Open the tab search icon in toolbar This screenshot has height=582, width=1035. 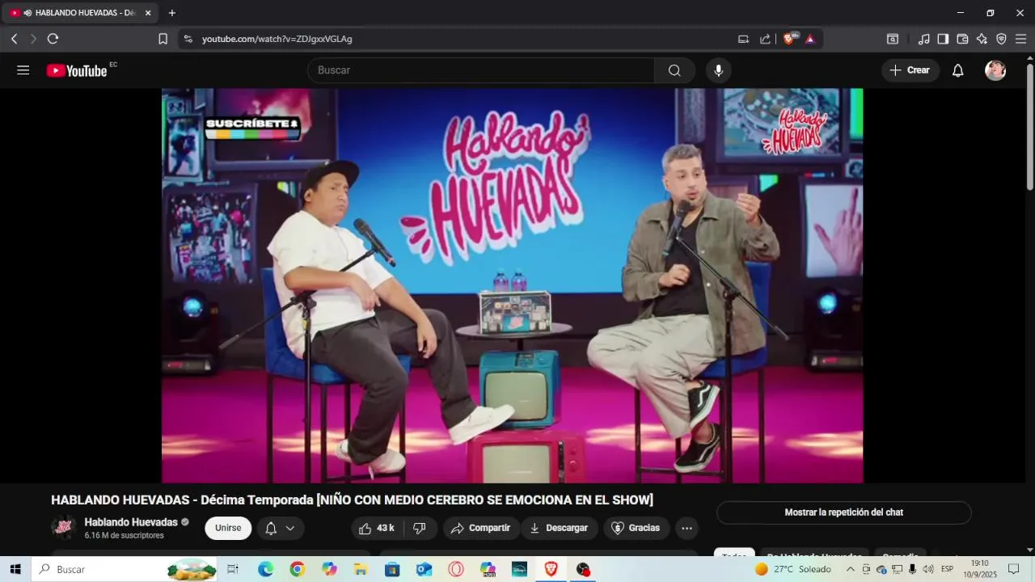click(x=893, y=39)
